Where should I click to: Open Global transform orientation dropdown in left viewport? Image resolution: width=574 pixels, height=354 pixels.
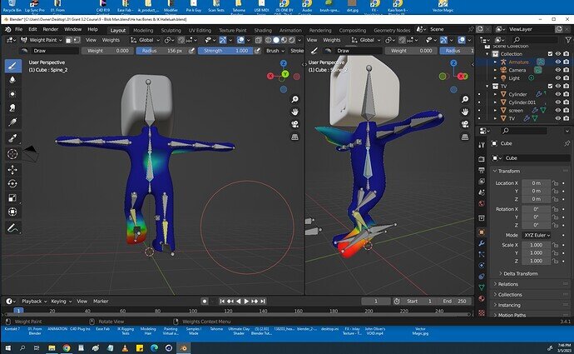click(x=145, y=40)
